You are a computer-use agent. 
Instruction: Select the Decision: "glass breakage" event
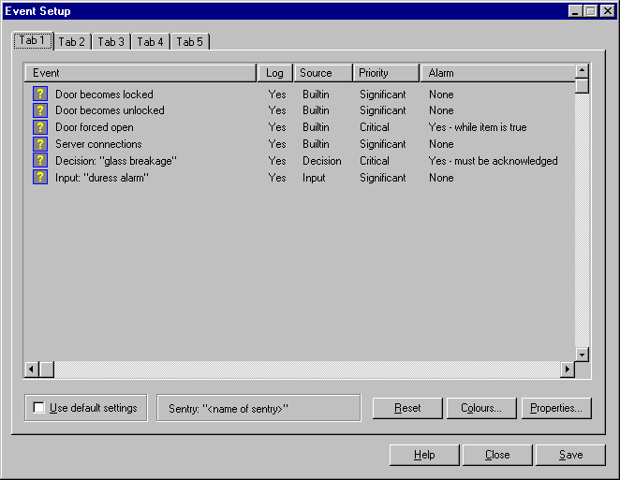116,161
